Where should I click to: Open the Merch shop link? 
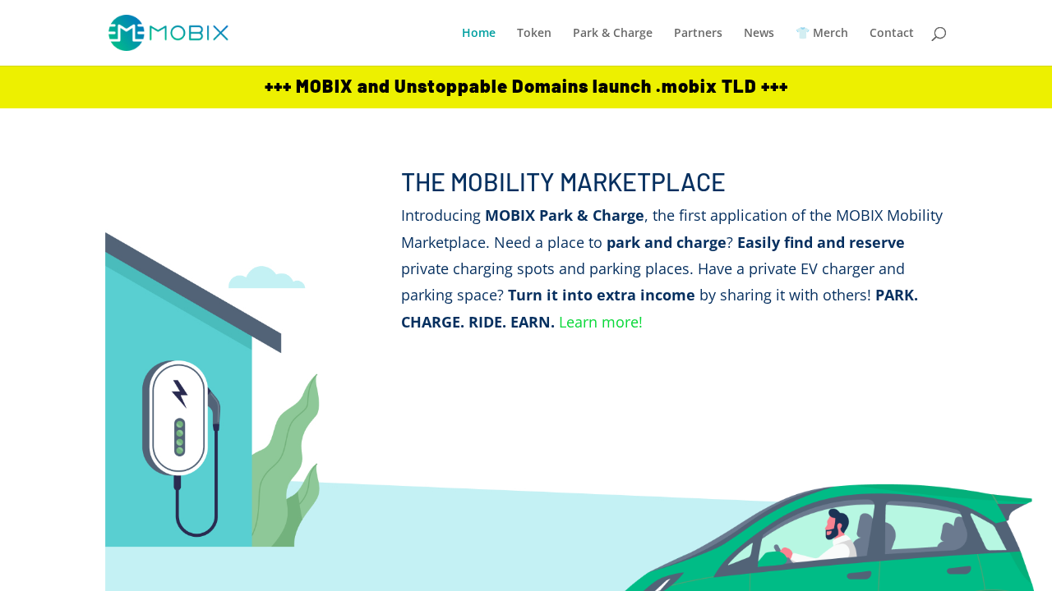822,33
